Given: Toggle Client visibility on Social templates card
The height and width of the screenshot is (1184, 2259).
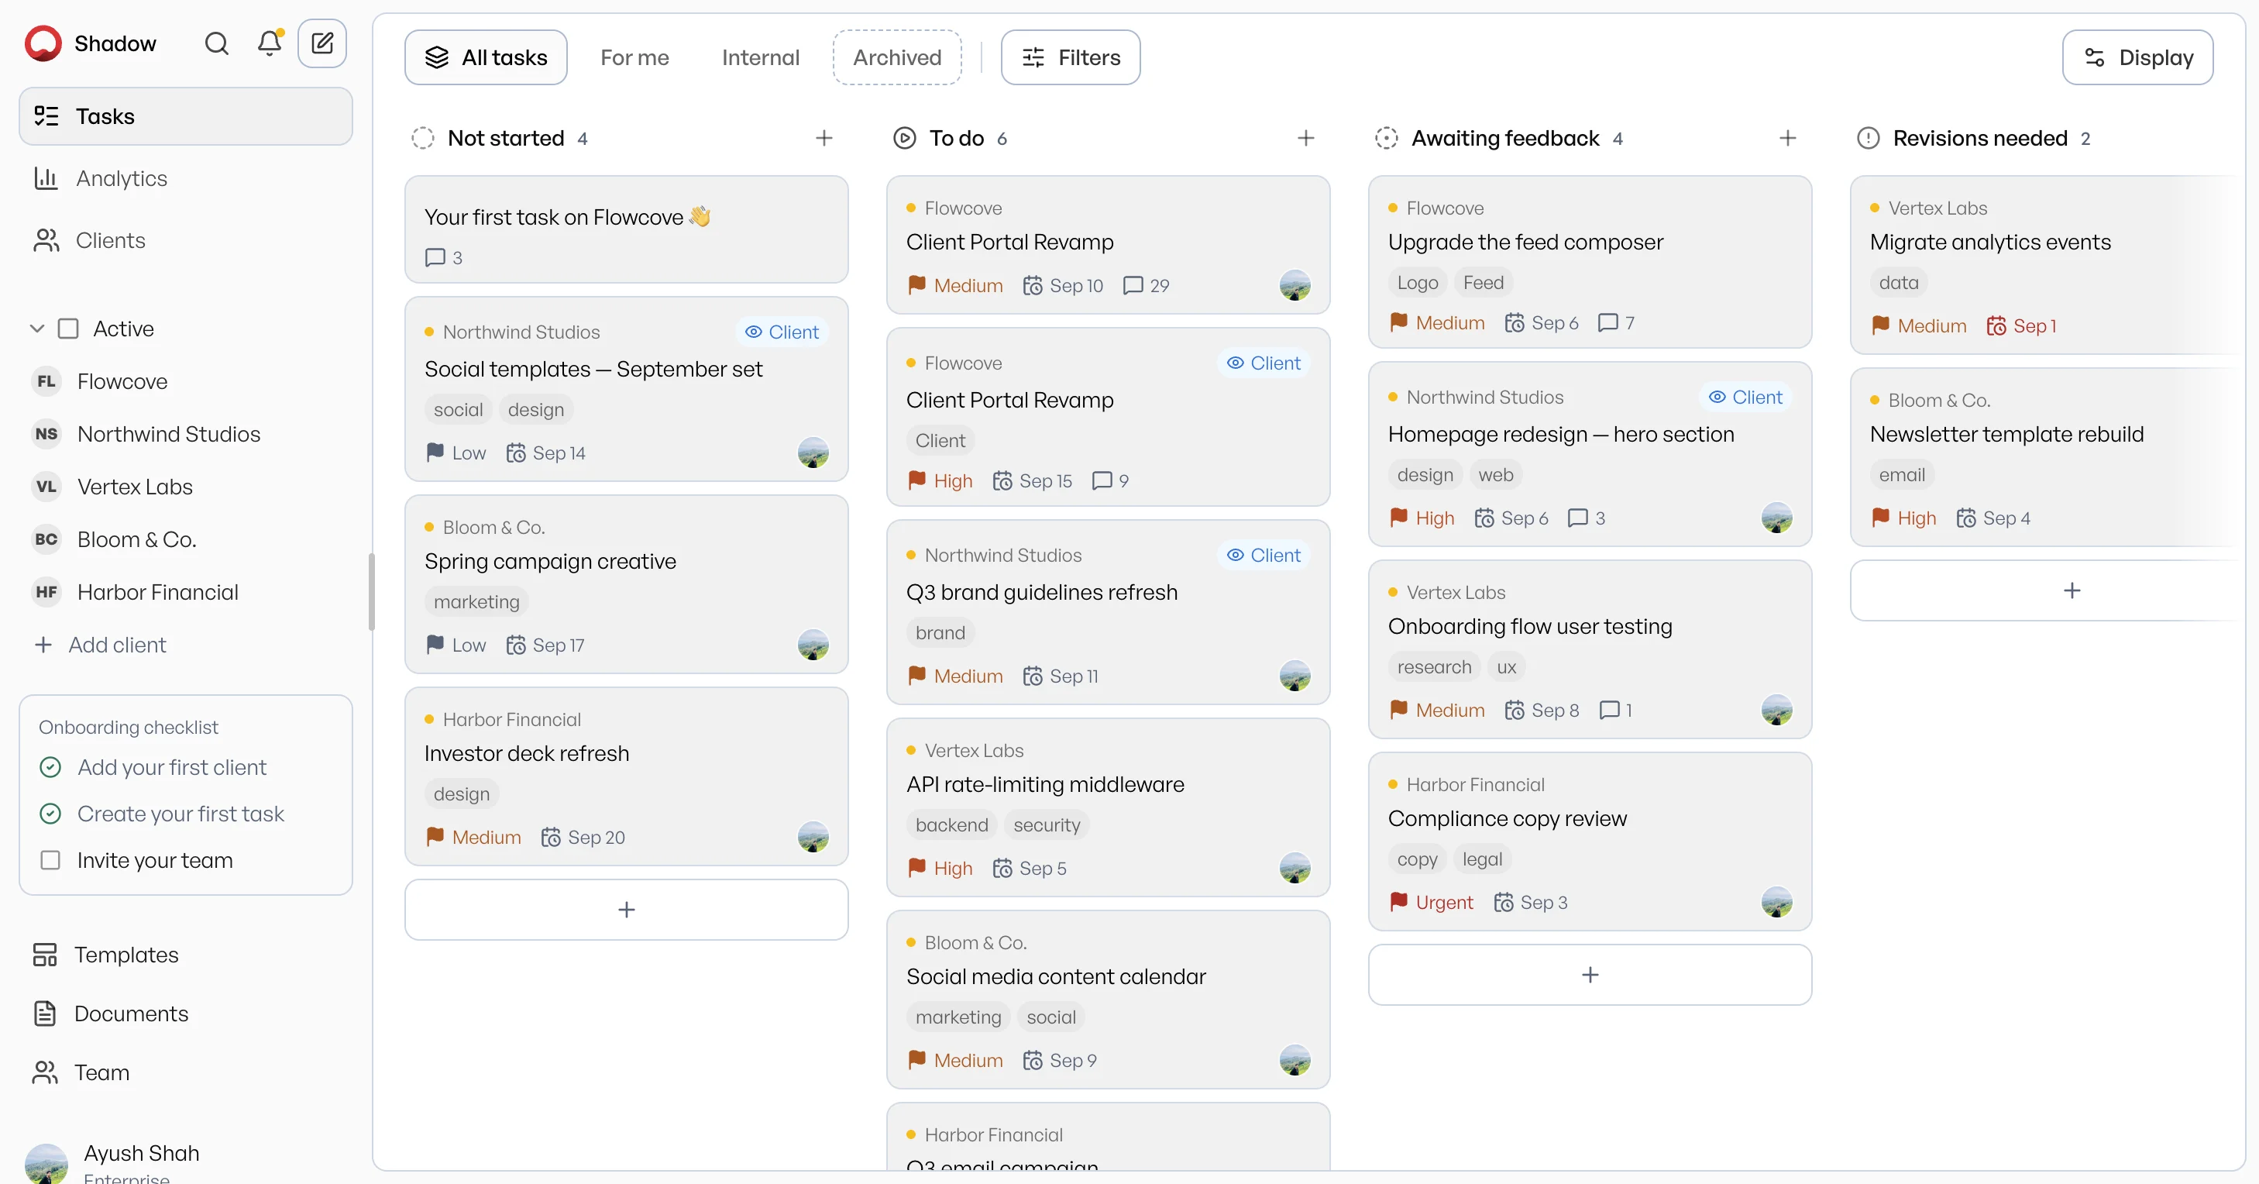Looking at the screenshot, I should (782, 332).
